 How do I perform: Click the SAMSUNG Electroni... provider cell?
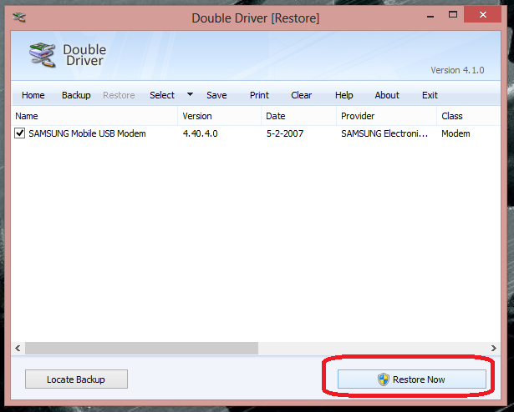384,133
